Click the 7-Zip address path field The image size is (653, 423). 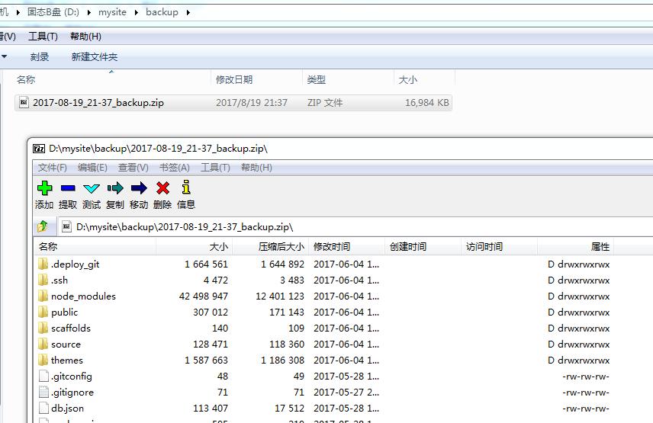[x=355, y=226]
